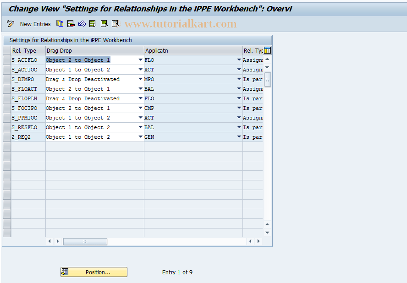
Task: Click the Deselect All icon
Action: (115, 24)
